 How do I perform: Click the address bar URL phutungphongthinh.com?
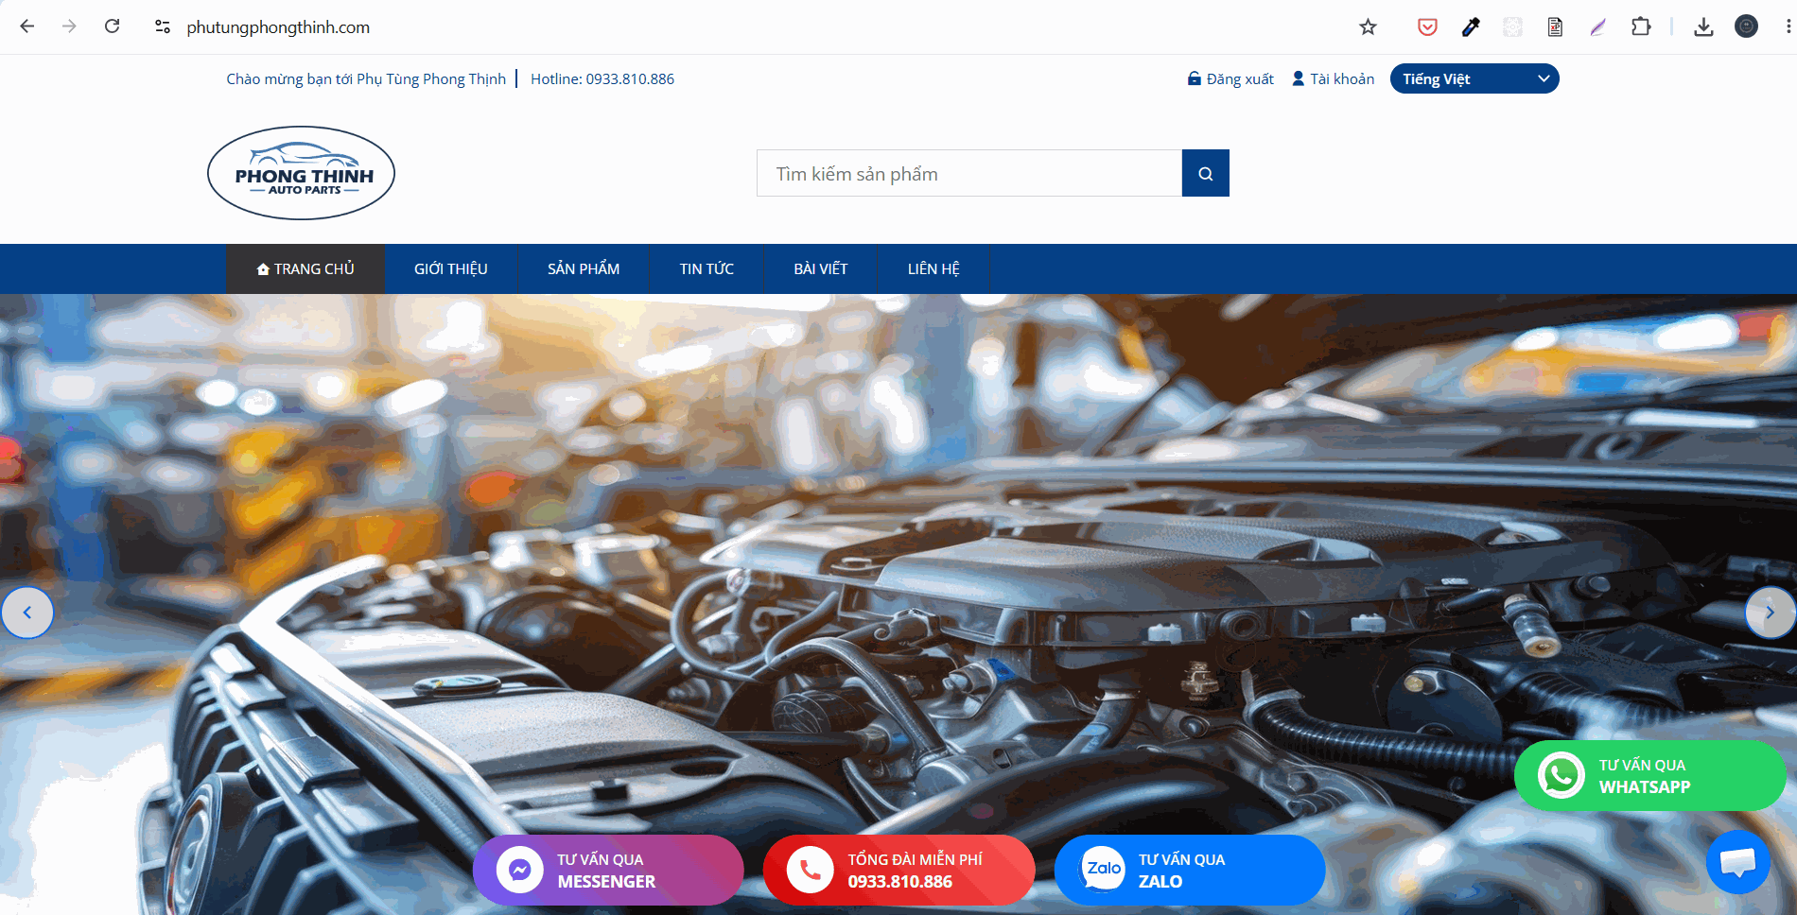(278, 26)
